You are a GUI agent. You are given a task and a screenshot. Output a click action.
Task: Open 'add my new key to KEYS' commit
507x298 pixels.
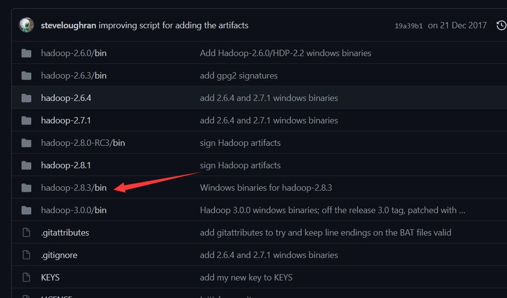pos(246,278)
